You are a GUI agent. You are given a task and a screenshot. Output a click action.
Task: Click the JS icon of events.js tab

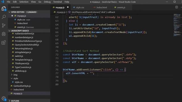pos(115,7)
